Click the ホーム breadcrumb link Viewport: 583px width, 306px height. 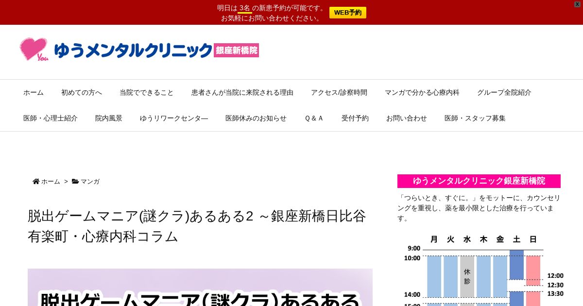[x=51, y=181]
